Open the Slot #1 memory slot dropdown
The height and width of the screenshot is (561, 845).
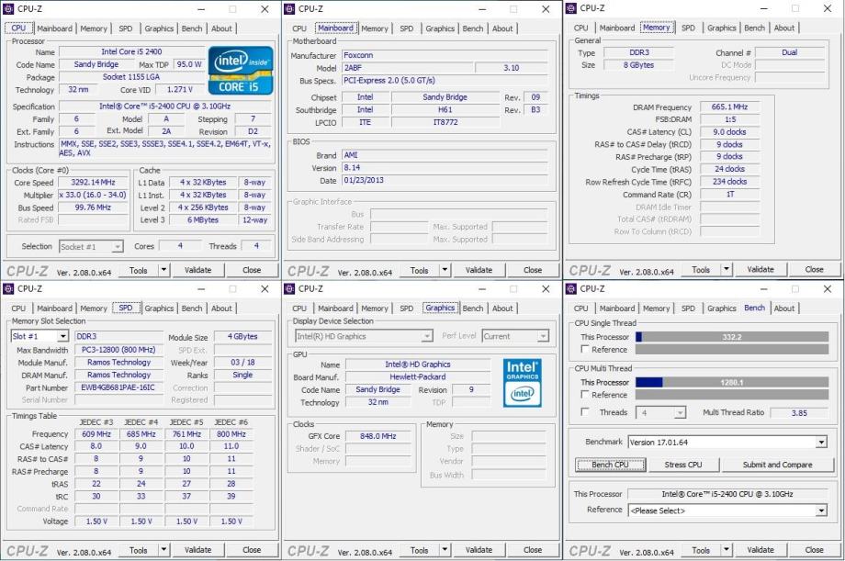click(x=39, y=336)
